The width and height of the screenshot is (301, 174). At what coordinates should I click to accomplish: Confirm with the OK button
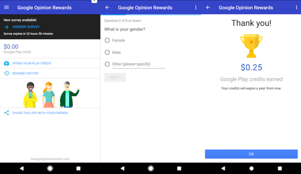point(251,154)
